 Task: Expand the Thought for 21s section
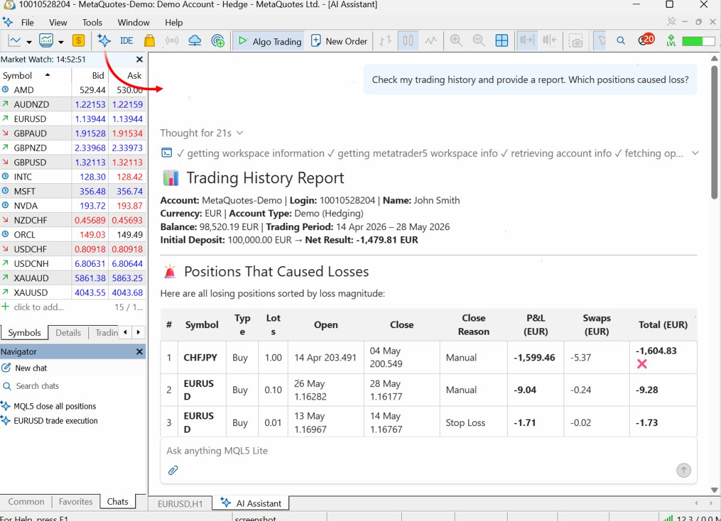point(202,133)
